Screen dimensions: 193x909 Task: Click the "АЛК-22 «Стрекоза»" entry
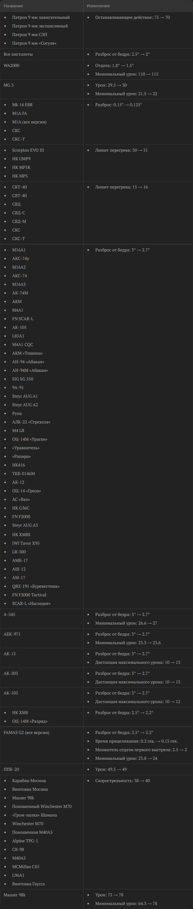31,422
